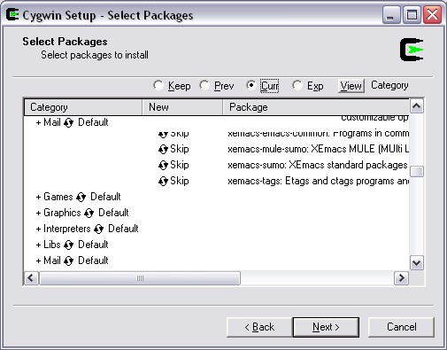Maximize the Cygwin Setup window

coord(412,15)
